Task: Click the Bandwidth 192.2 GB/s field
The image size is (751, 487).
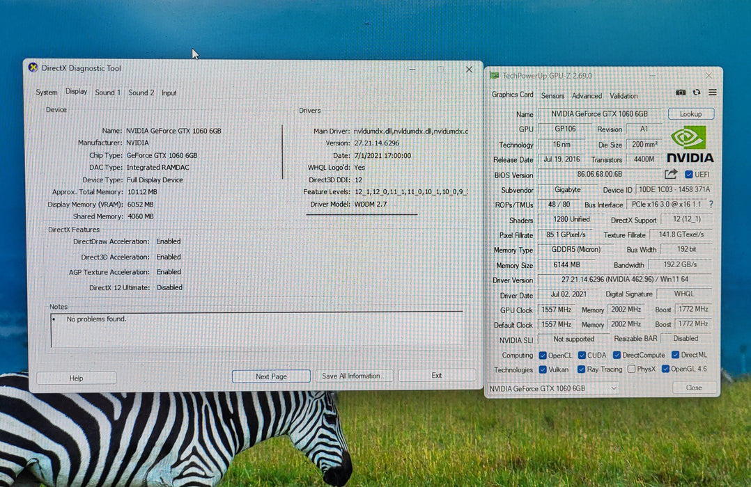Action: 680,264
